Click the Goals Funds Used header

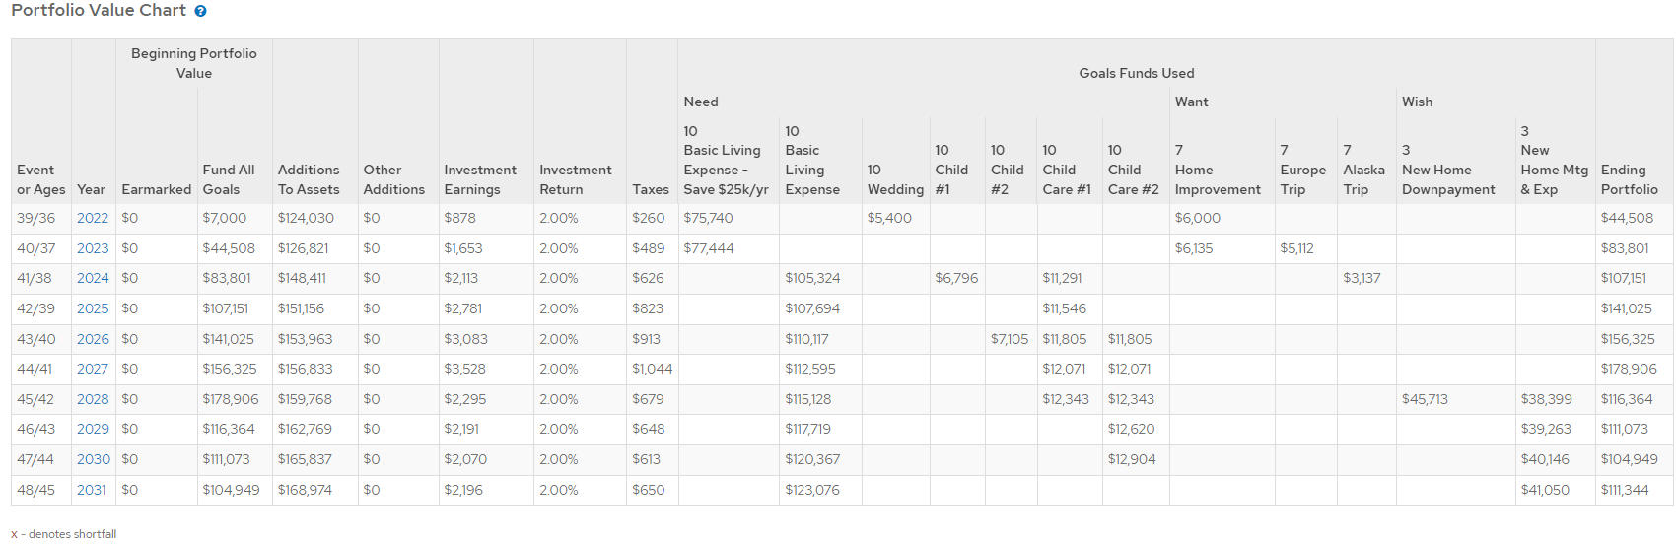[x=1136, y=73]
